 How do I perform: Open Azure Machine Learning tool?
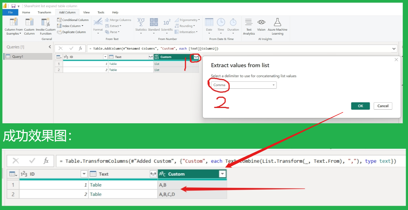[x=277, y=23]
